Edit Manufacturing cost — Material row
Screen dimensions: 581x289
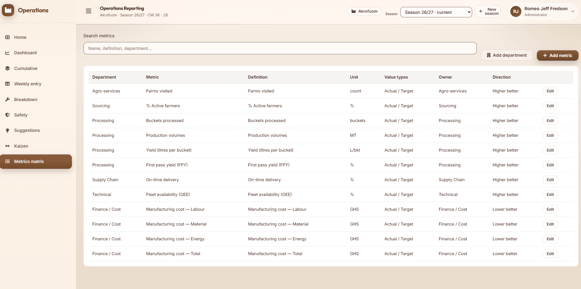pos(550,224)
